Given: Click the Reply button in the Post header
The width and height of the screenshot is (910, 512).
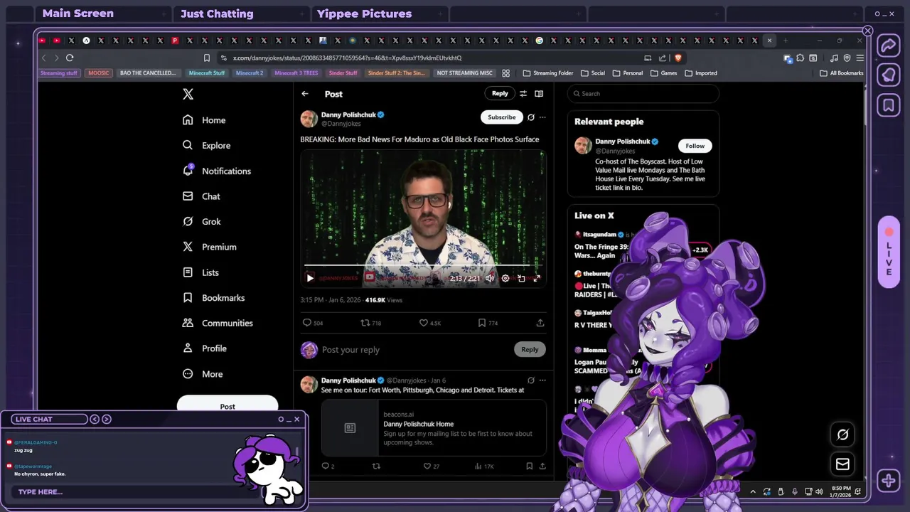Looking at the screenshot, I should (x=500, y=93).
